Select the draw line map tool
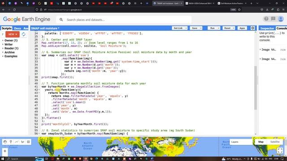The width and height of the screenshot is (287, 161). [17, 142]
